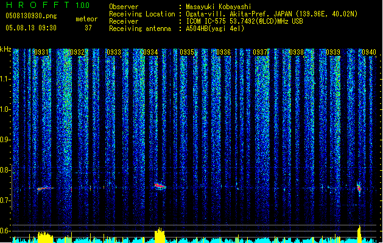The image size is (383, 243).
Task: Click the 0935 time marker
Action: click(x=187, y=52)
